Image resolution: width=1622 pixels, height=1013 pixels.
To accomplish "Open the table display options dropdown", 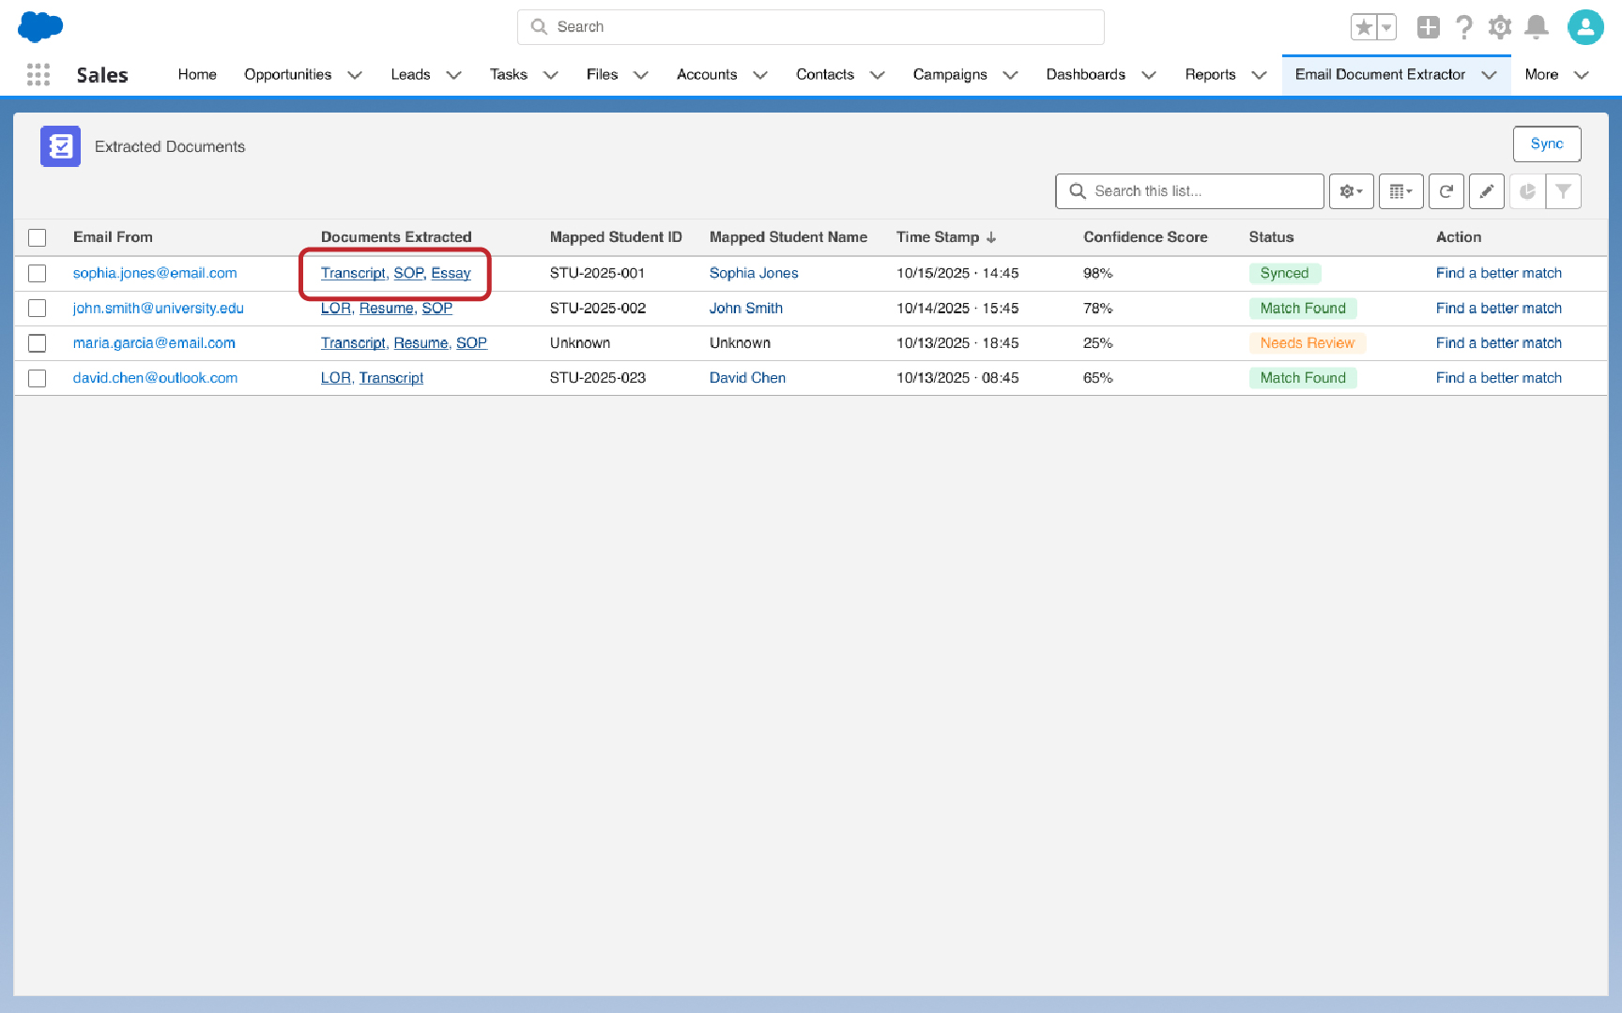I will pos(1400,191).
